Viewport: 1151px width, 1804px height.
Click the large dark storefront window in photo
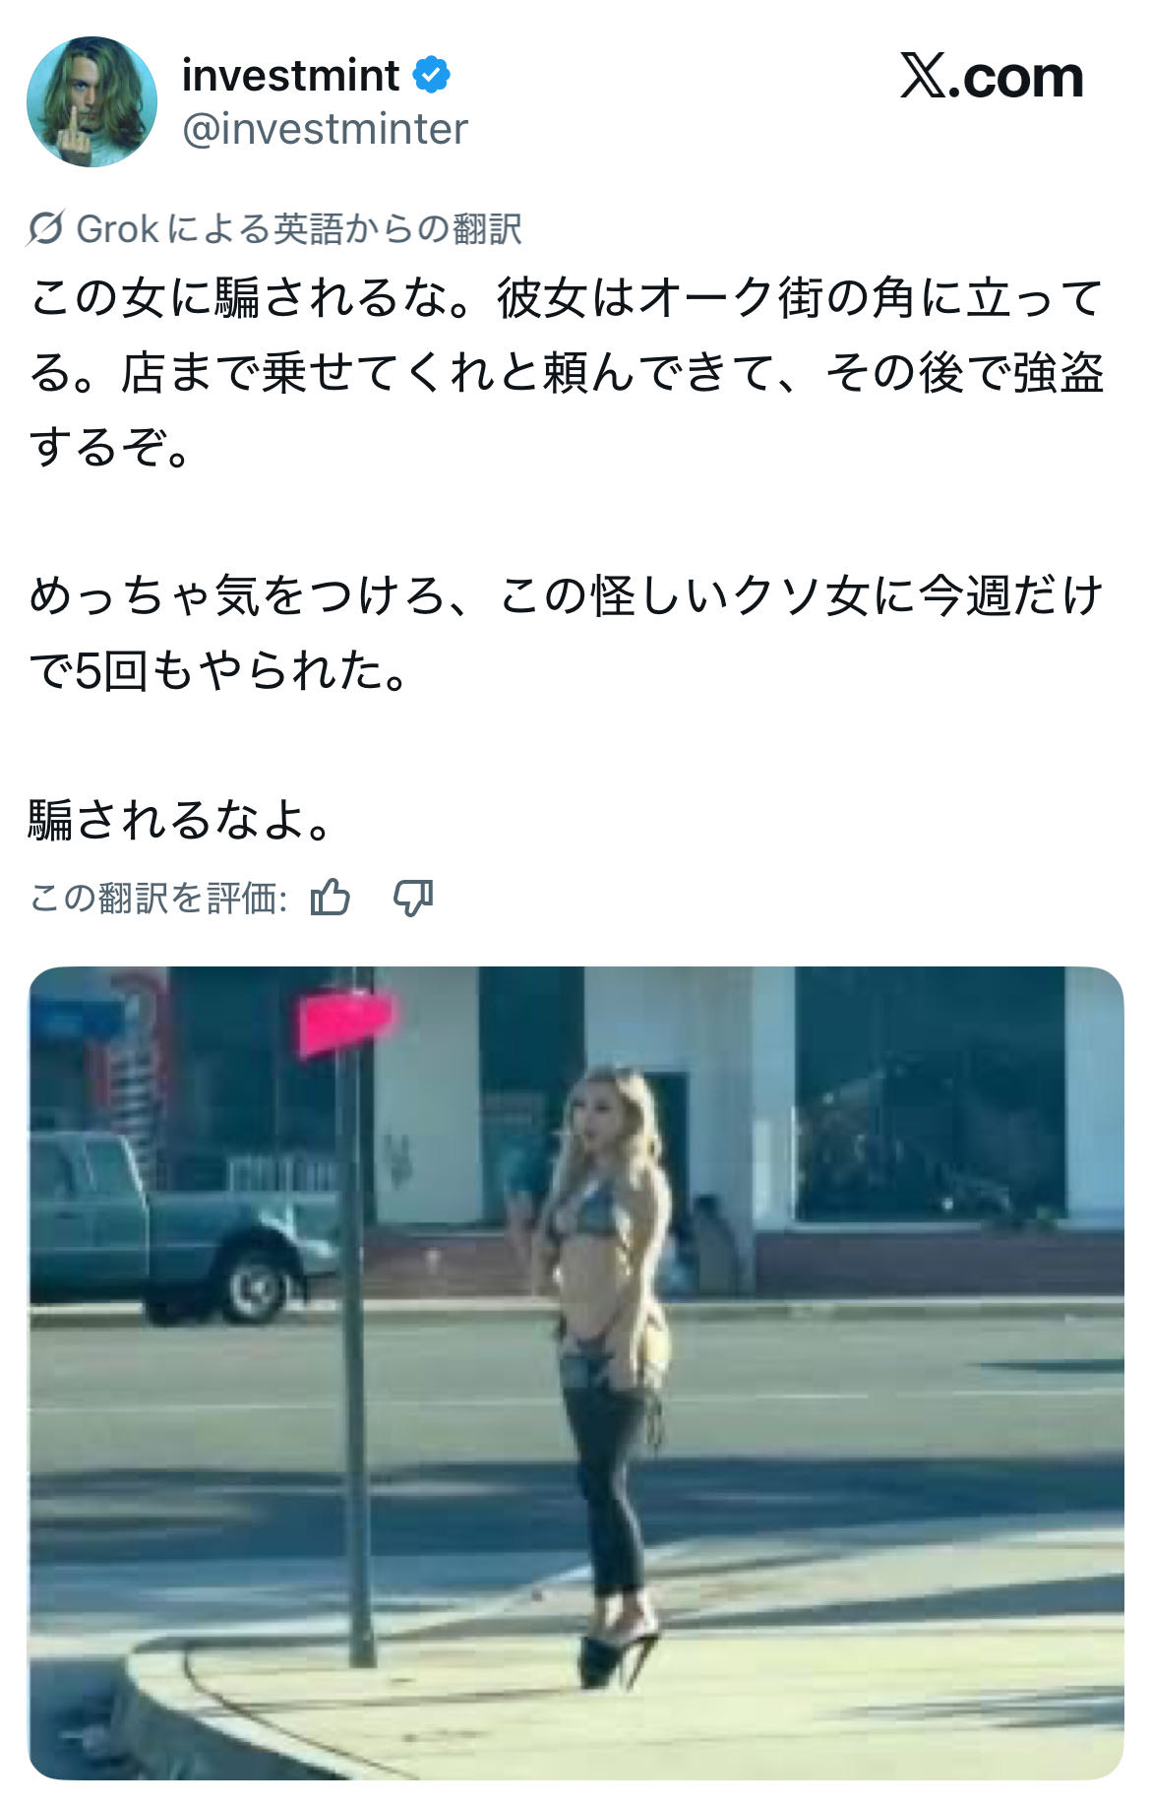[930, 1093]
